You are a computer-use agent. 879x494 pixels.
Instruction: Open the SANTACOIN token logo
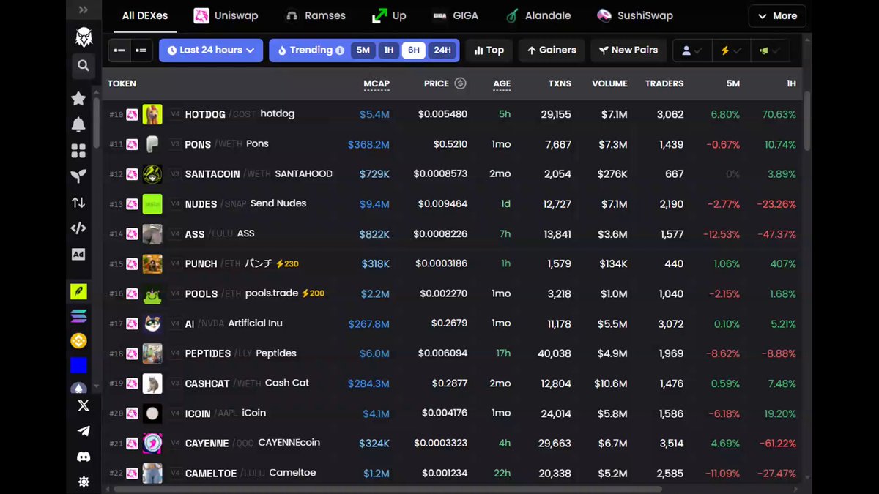click(152, 174)
